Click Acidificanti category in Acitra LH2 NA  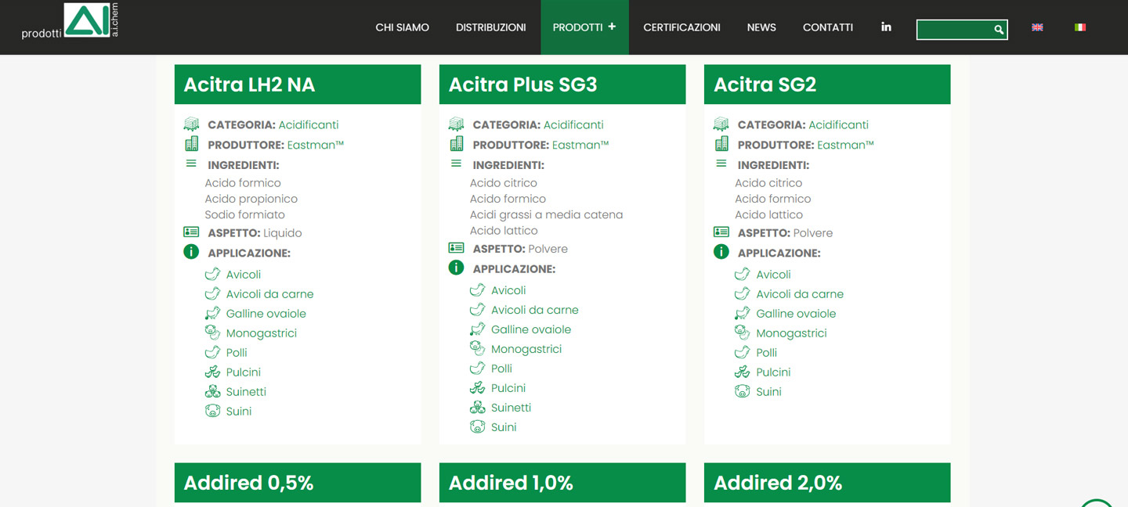pyautogui.click(x=309, y=124)
